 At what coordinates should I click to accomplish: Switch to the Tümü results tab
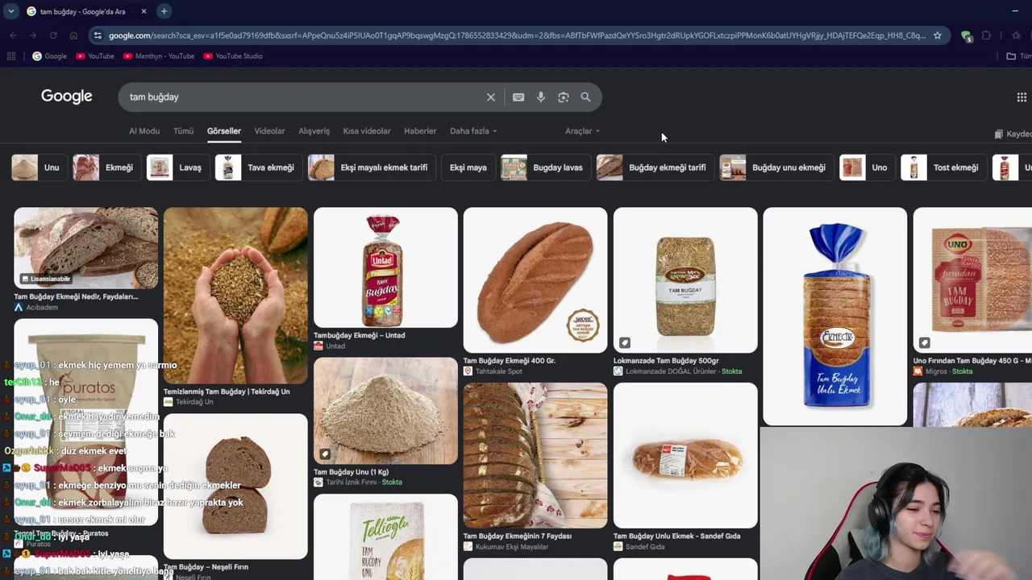click(183, 131)
